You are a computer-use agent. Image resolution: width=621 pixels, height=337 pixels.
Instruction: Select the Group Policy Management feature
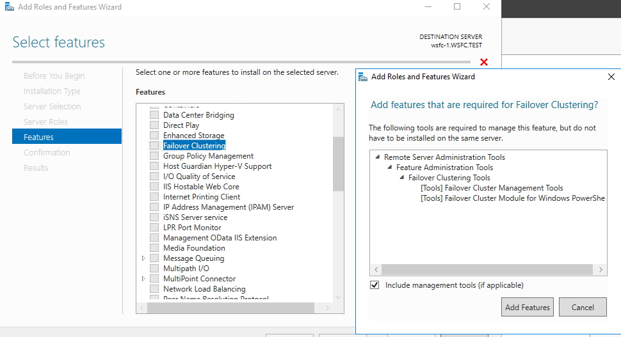(208, 156)
